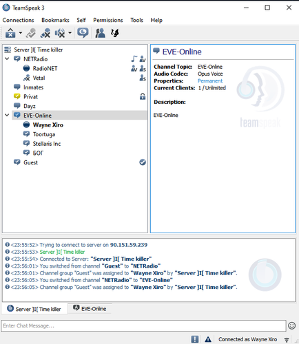
Task: Click the Opus Voice codec value
Action: pyautogui.click(x=210, y=74)
